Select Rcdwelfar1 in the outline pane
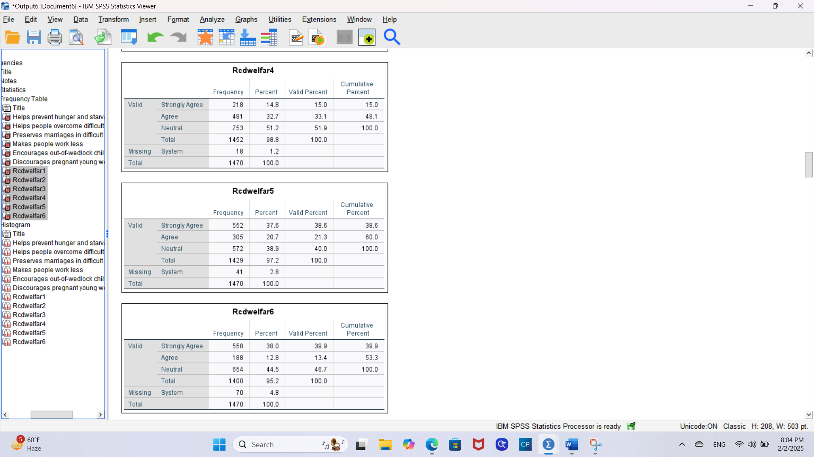Screen dimensions: 814x457 point(28,171)
